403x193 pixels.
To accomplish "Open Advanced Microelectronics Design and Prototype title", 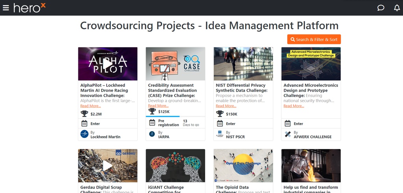I will pyautogui.click(x=311, y=90).
